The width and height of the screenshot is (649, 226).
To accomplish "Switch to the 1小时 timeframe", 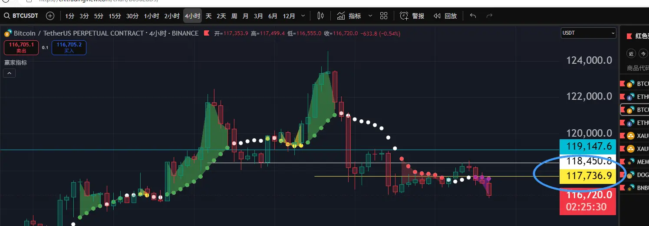I will (152, 16).
